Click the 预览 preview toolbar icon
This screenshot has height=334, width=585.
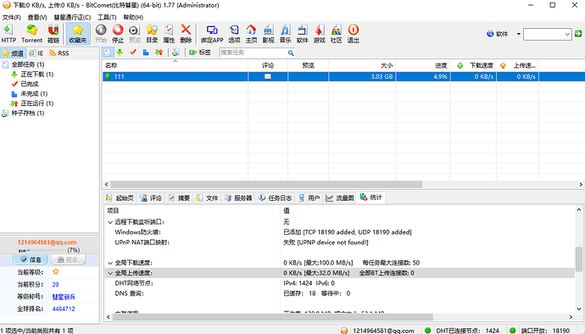[x=134, y=34]
